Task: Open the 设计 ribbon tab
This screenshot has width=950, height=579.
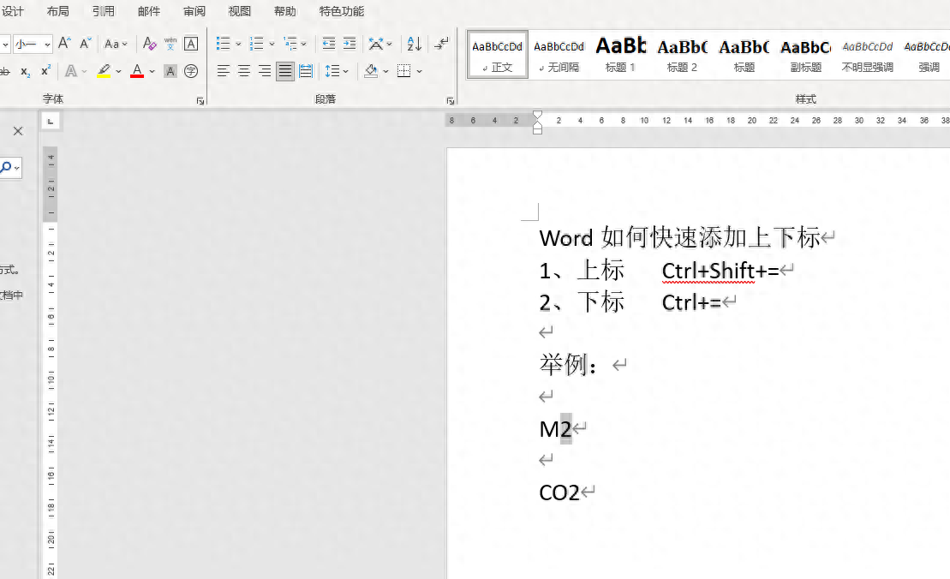Action: click(13, 11)
